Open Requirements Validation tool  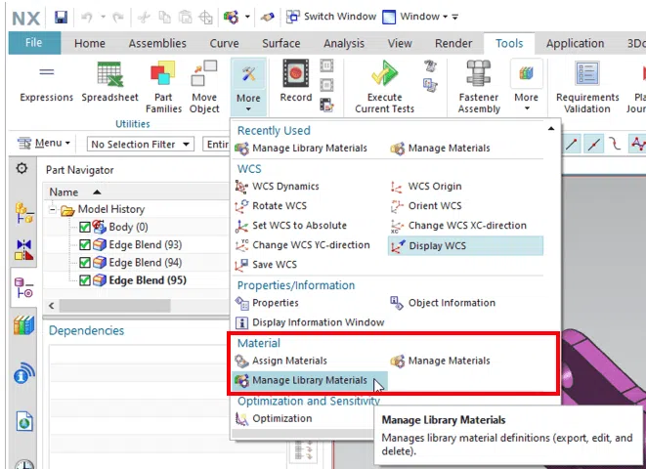(587, 87)
